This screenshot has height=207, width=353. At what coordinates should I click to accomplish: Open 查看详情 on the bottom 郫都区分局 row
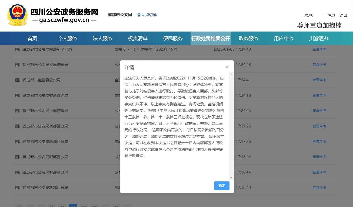pos(319,172)
